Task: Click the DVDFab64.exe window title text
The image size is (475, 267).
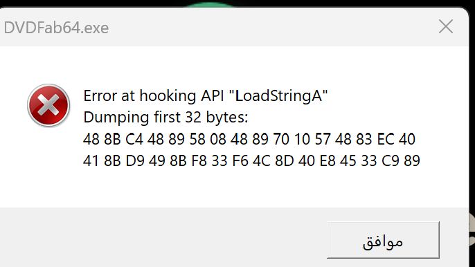Action: [56, 28]
